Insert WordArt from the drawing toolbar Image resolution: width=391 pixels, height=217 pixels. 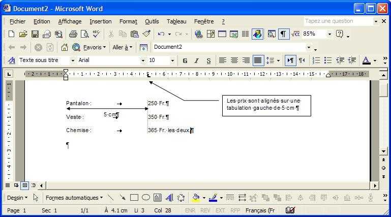[x=169, y=198]
